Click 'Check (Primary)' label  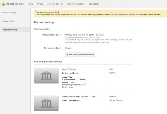(x=69, y=69)
